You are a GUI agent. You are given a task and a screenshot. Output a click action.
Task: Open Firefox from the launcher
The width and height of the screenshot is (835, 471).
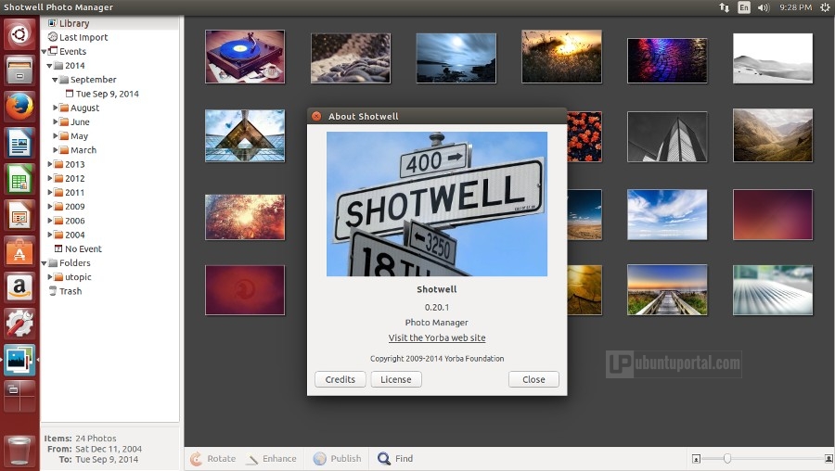[x=19, y=107]
